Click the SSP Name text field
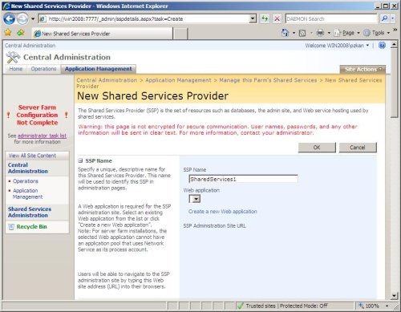The width and height of the screenshot is (401, 312). click(x=243, y=179)
